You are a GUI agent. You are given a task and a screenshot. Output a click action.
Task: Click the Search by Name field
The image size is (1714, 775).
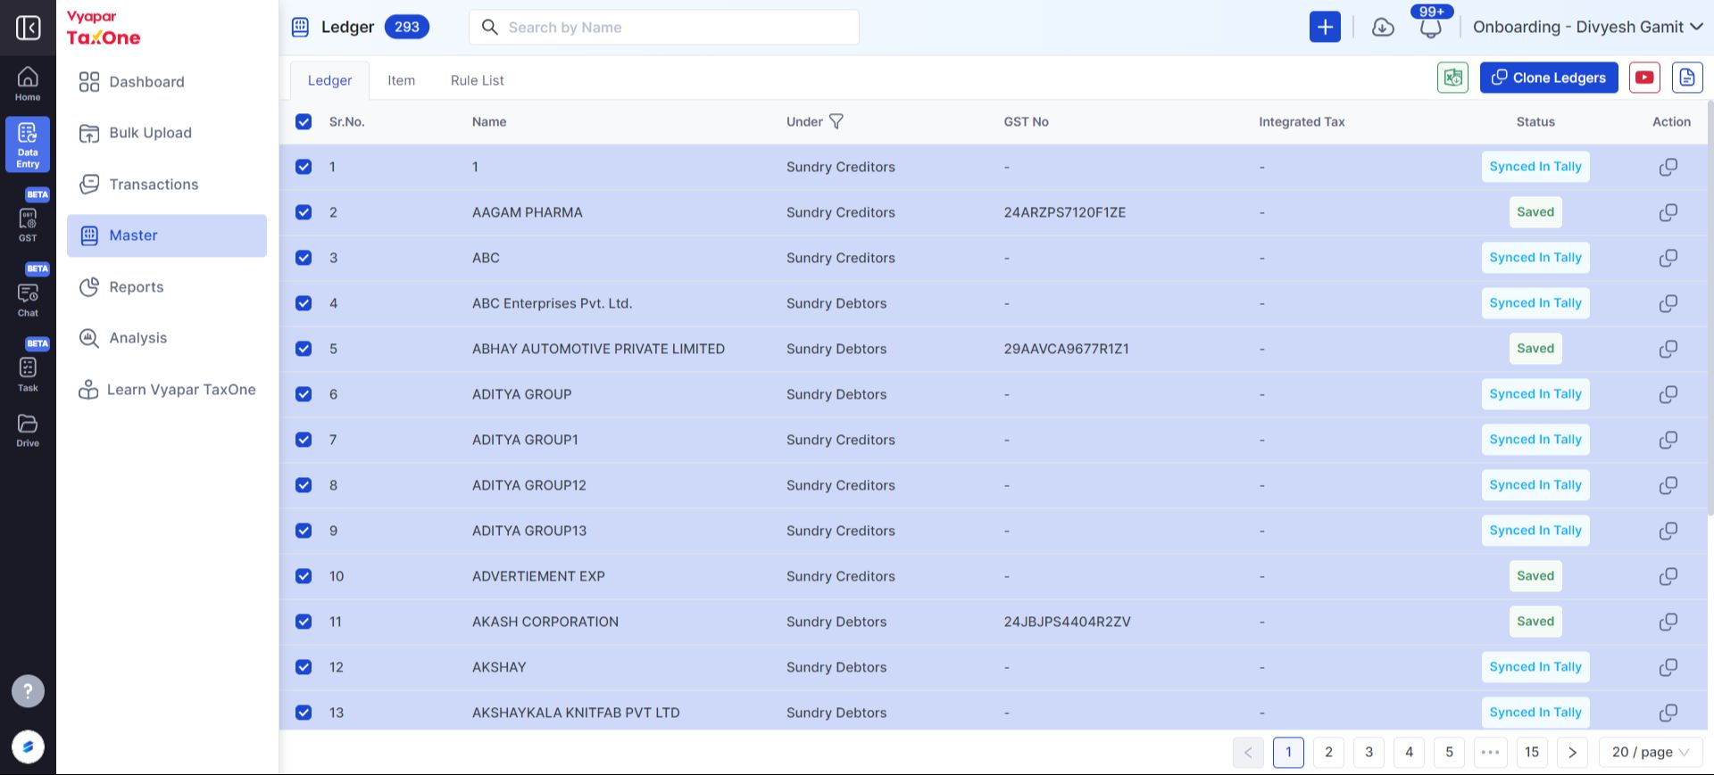point(664,27)
